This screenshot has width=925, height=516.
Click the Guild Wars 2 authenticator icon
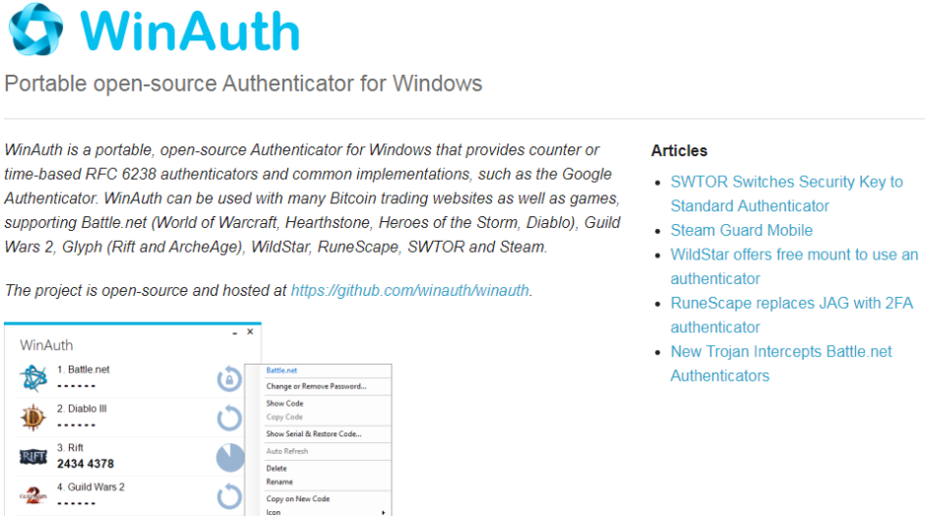33,495
